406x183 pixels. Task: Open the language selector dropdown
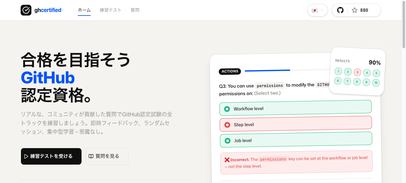coord(318,10)
